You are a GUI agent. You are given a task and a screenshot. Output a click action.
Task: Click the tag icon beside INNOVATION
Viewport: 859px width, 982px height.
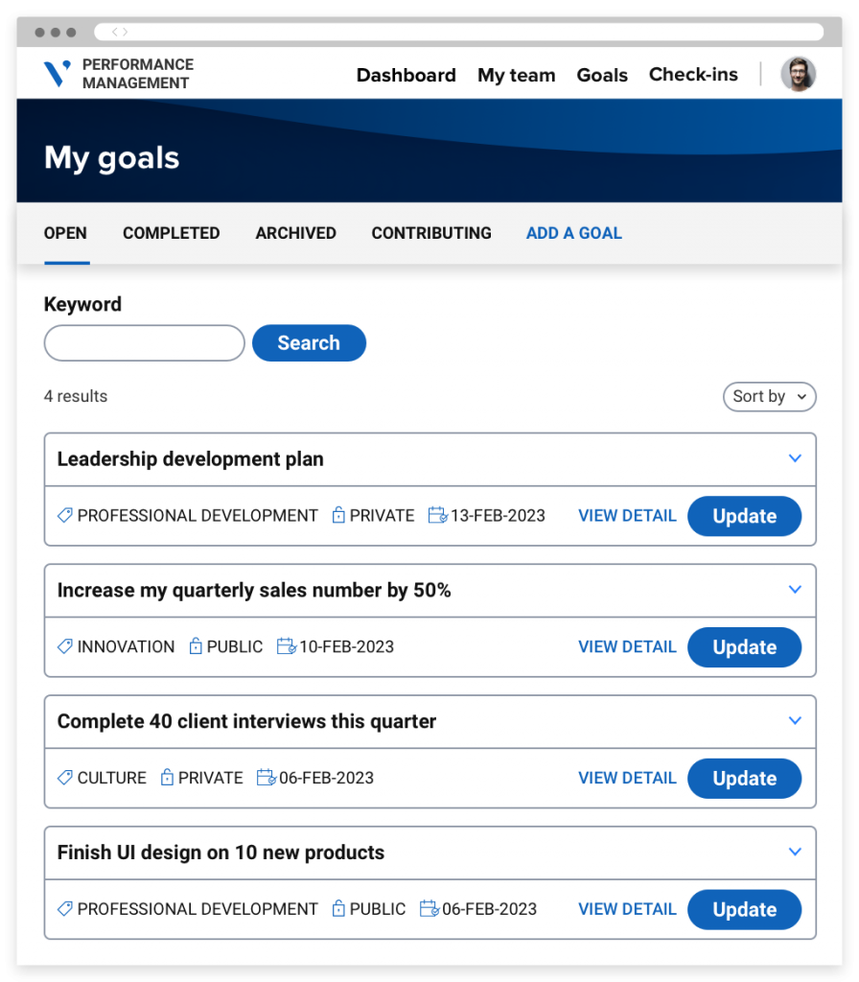tap(64, 646)
